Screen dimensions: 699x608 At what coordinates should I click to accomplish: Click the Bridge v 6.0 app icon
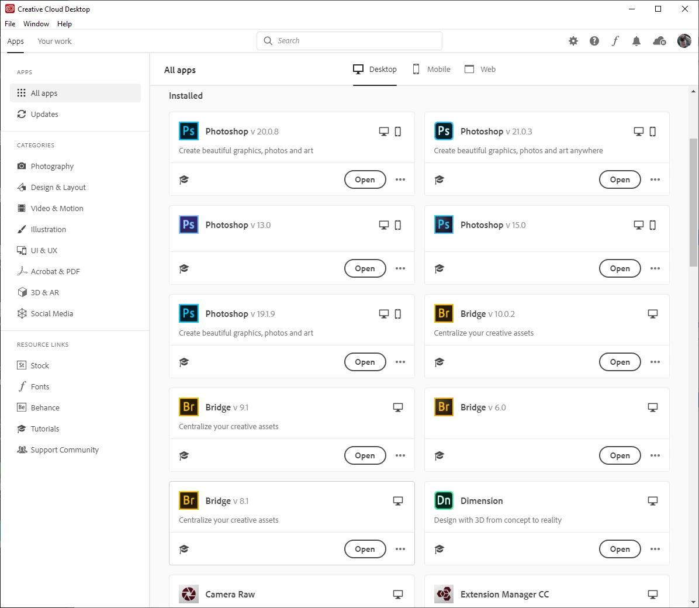[x=444, y=407]
